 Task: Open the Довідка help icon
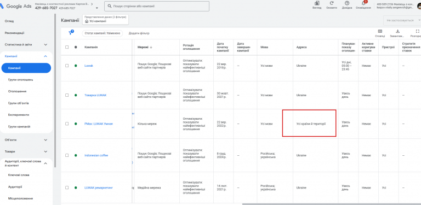click(347, 3)
